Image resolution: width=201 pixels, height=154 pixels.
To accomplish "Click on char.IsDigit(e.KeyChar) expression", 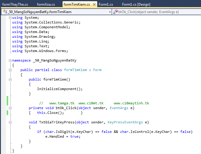I will (69, 132).
